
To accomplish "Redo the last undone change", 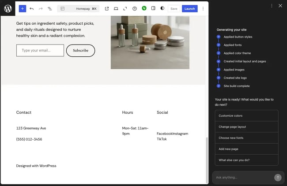I will pyautogui.click(x=41, y=8).
